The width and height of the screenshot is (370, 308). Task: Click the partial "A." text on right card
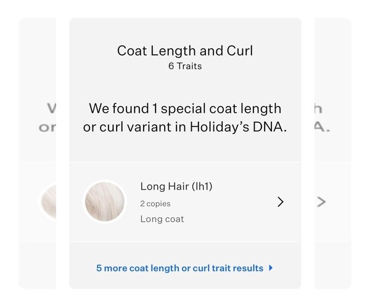[x=322, y=128]
